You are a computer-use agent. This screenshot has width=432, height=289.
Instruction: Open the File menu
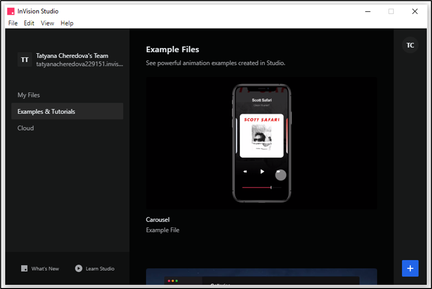click(x=13, y=23)
